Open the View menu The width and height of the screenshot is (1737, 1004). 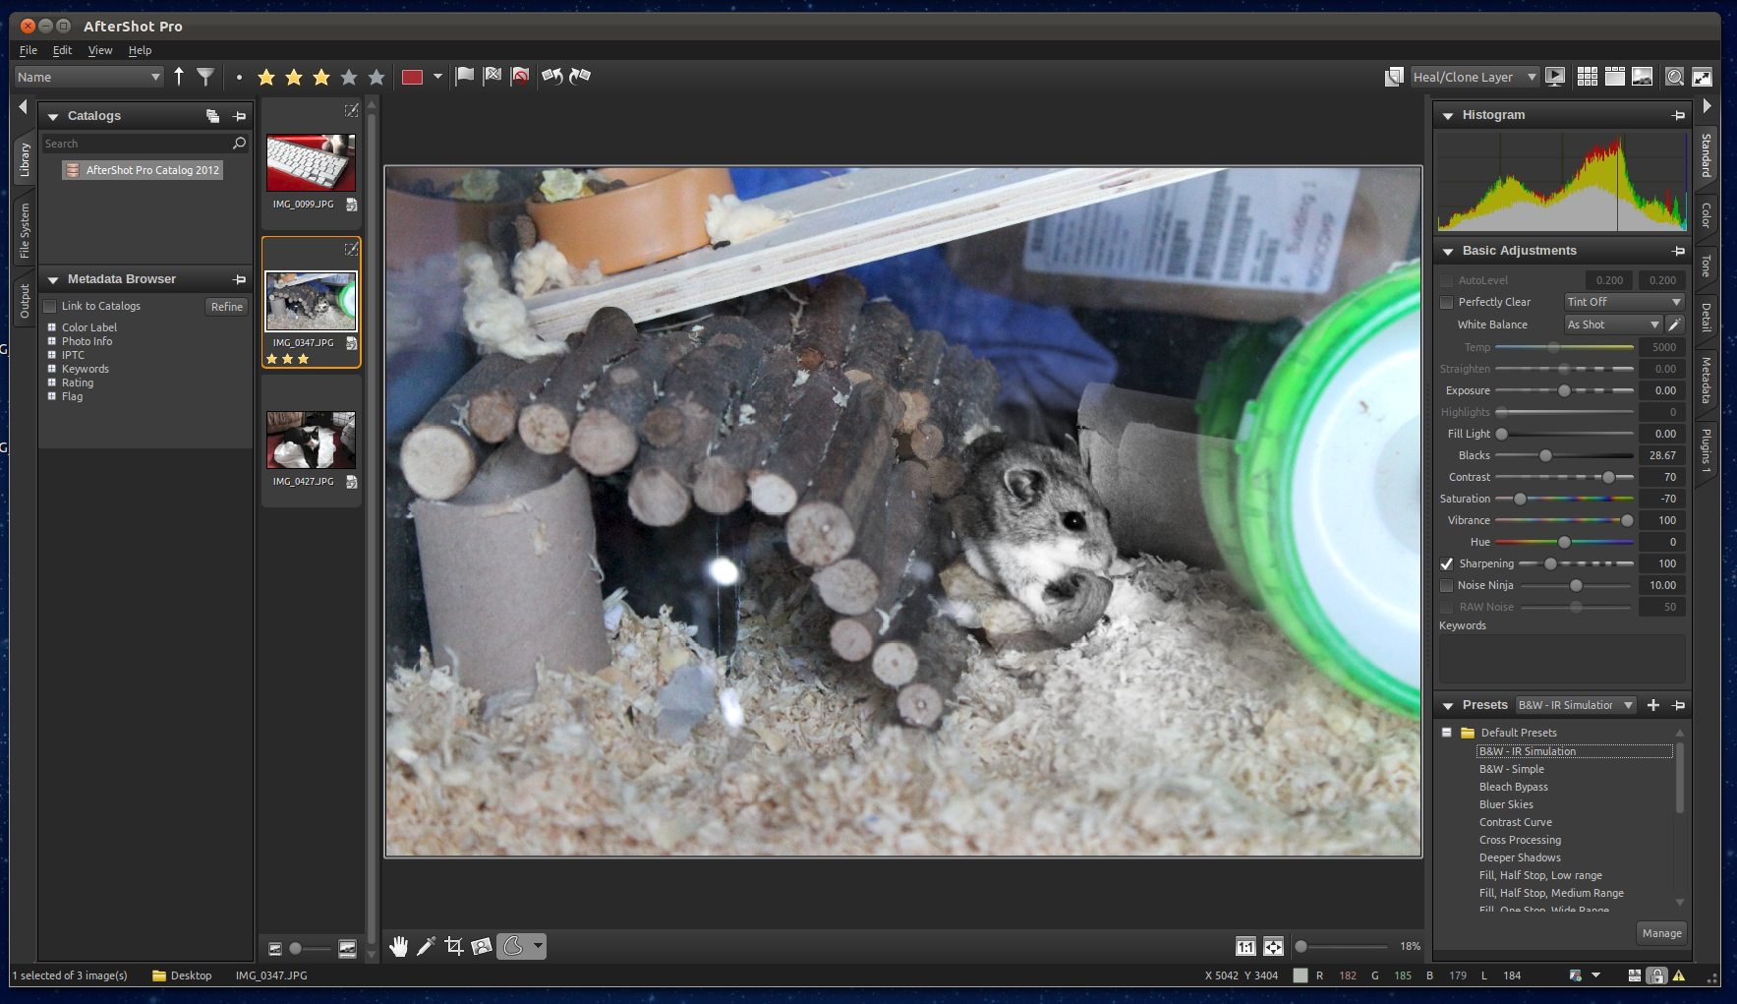click(100, 50)
